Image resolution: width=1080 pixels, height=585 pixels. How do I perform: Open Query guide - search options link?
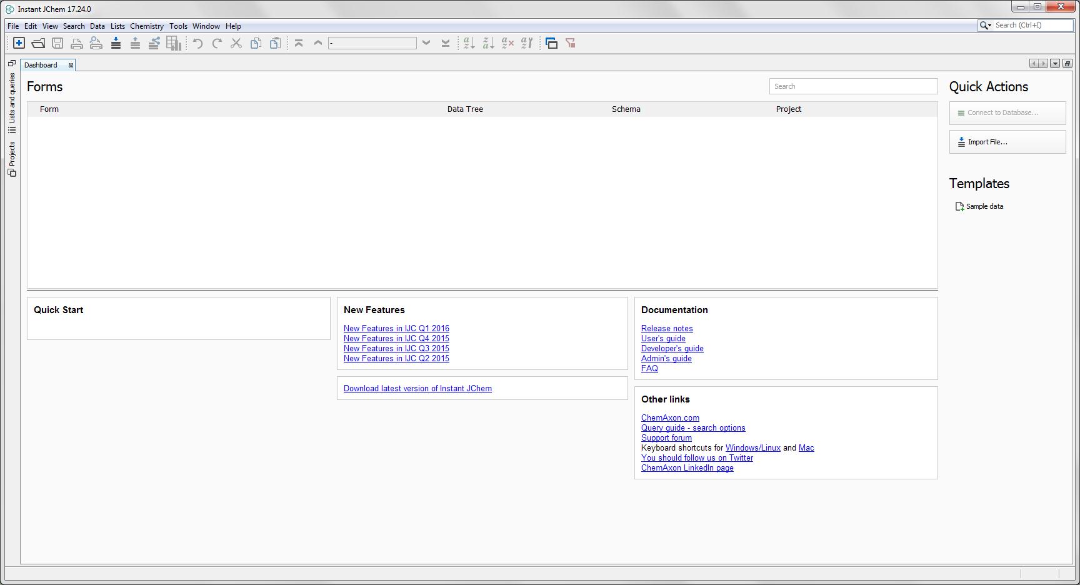coord(693,427)
